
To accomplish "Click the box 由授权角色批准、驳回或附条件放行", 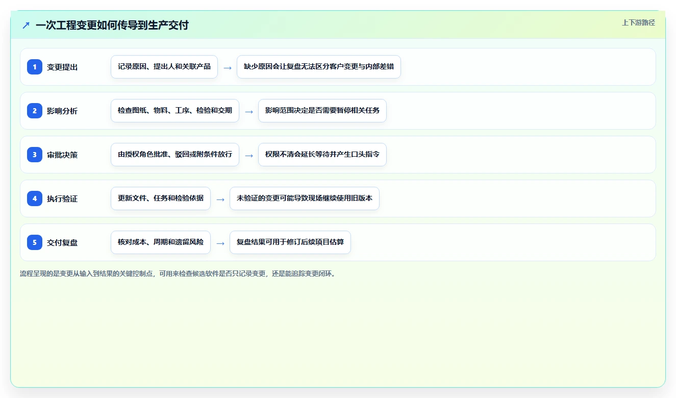I will coord(175,155).
